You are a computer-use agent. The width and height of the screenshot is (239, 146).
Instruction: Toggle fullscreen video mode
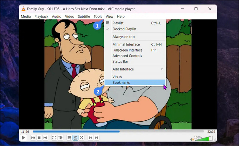point(54,138)
